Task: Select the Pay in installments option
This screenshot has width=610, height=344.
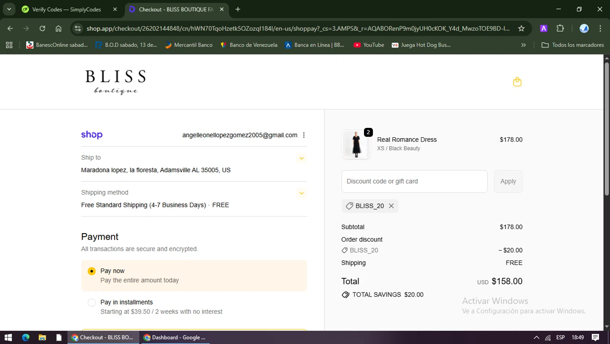Action: point(92,303)
